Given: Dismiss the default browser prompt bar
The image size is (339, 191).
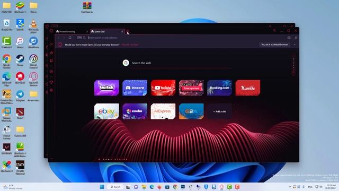Looking at the screenshot, I should pyautogui.click(x=295, y=45).
